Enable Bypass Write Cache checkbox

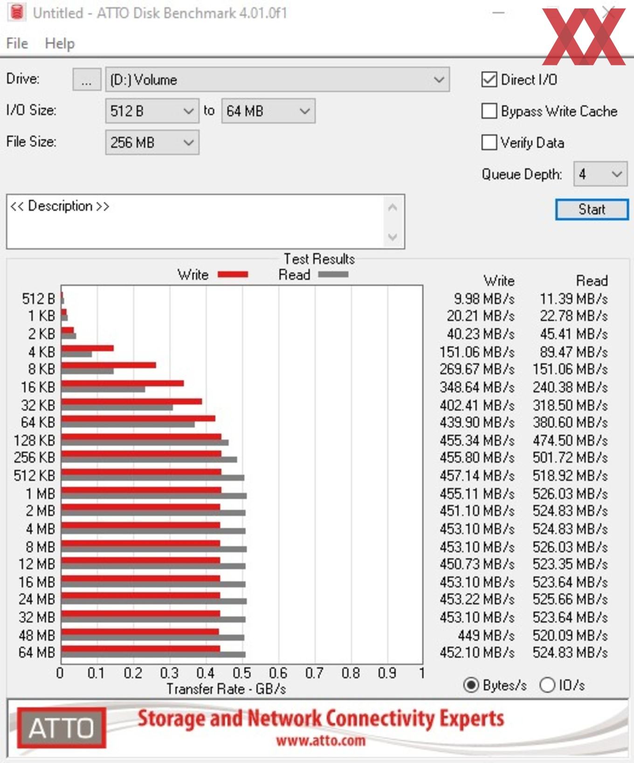point(489,111)
